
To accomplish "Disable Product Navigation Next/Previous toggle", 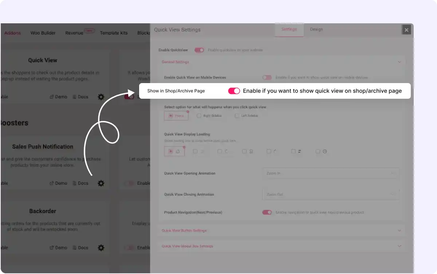I will coord(267,212).
